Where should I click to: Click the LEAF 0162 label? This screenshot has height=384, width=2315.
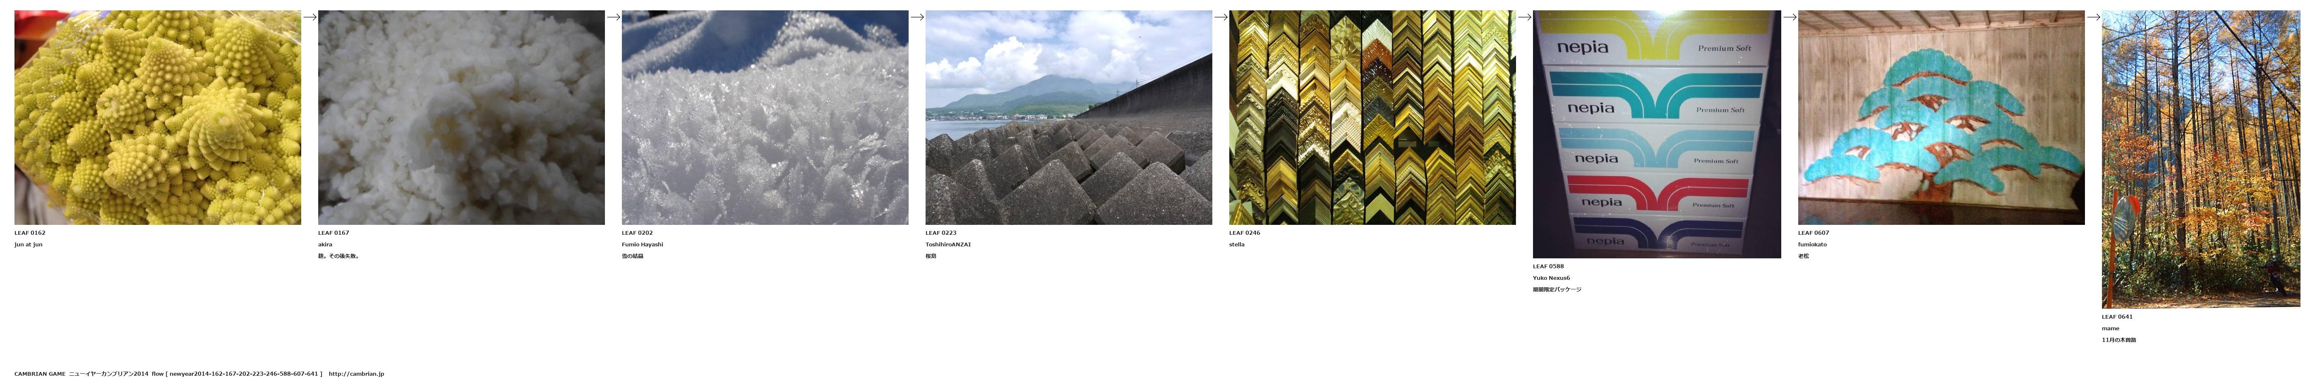point(30,233)
